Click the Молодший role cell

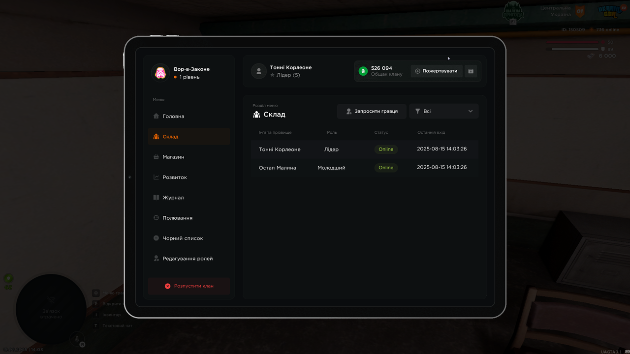pyautogui.click(x=331, y=168)
